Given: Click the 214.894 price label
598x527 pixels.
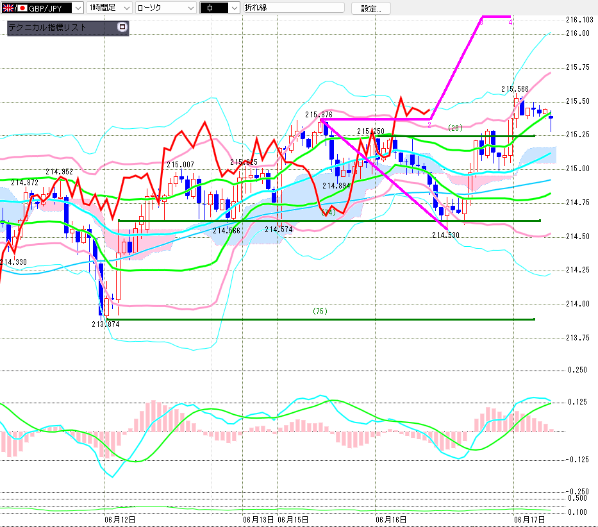Looking at the screenshot, I should pos(336,186).
